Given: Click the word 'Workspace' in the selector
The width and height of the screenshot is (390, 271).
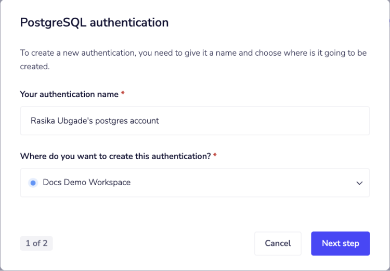Looking at the screenshot, I should coord(111,183).
